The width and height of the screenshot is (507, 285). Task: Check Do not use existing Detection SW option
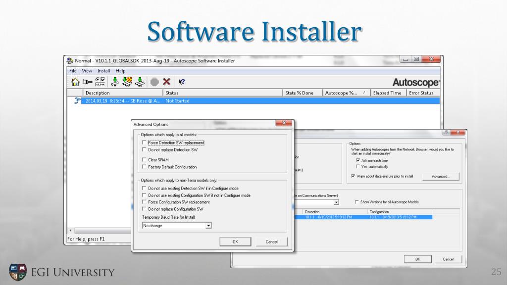(144, 188)
